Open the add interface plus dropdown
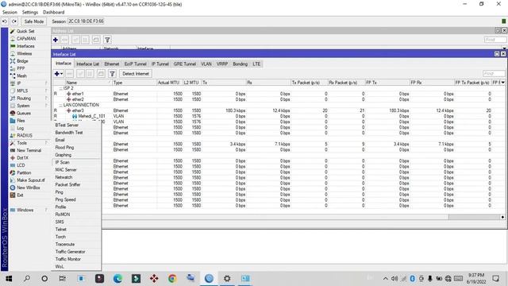The width and height of the screenshot is (508, 286). (x=59, y=74)
